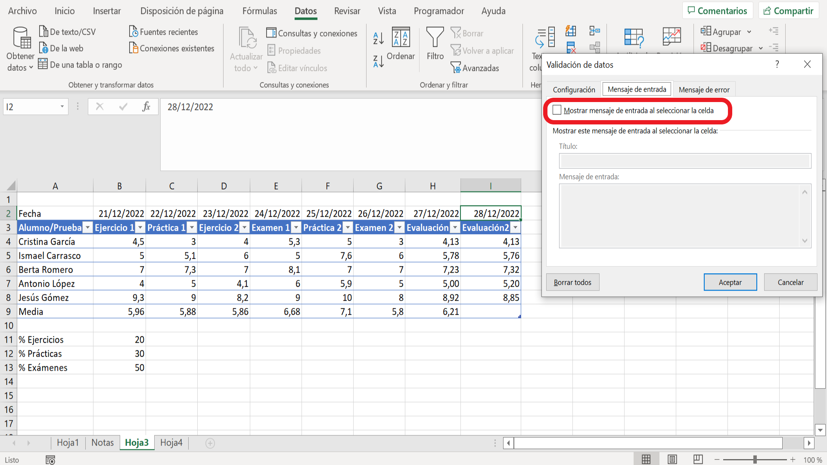Viewport: 827px width, 465px height.
Task: Open the Examen 1 filter dropdown
Action: pyautogui.click(x=296, y=228)
